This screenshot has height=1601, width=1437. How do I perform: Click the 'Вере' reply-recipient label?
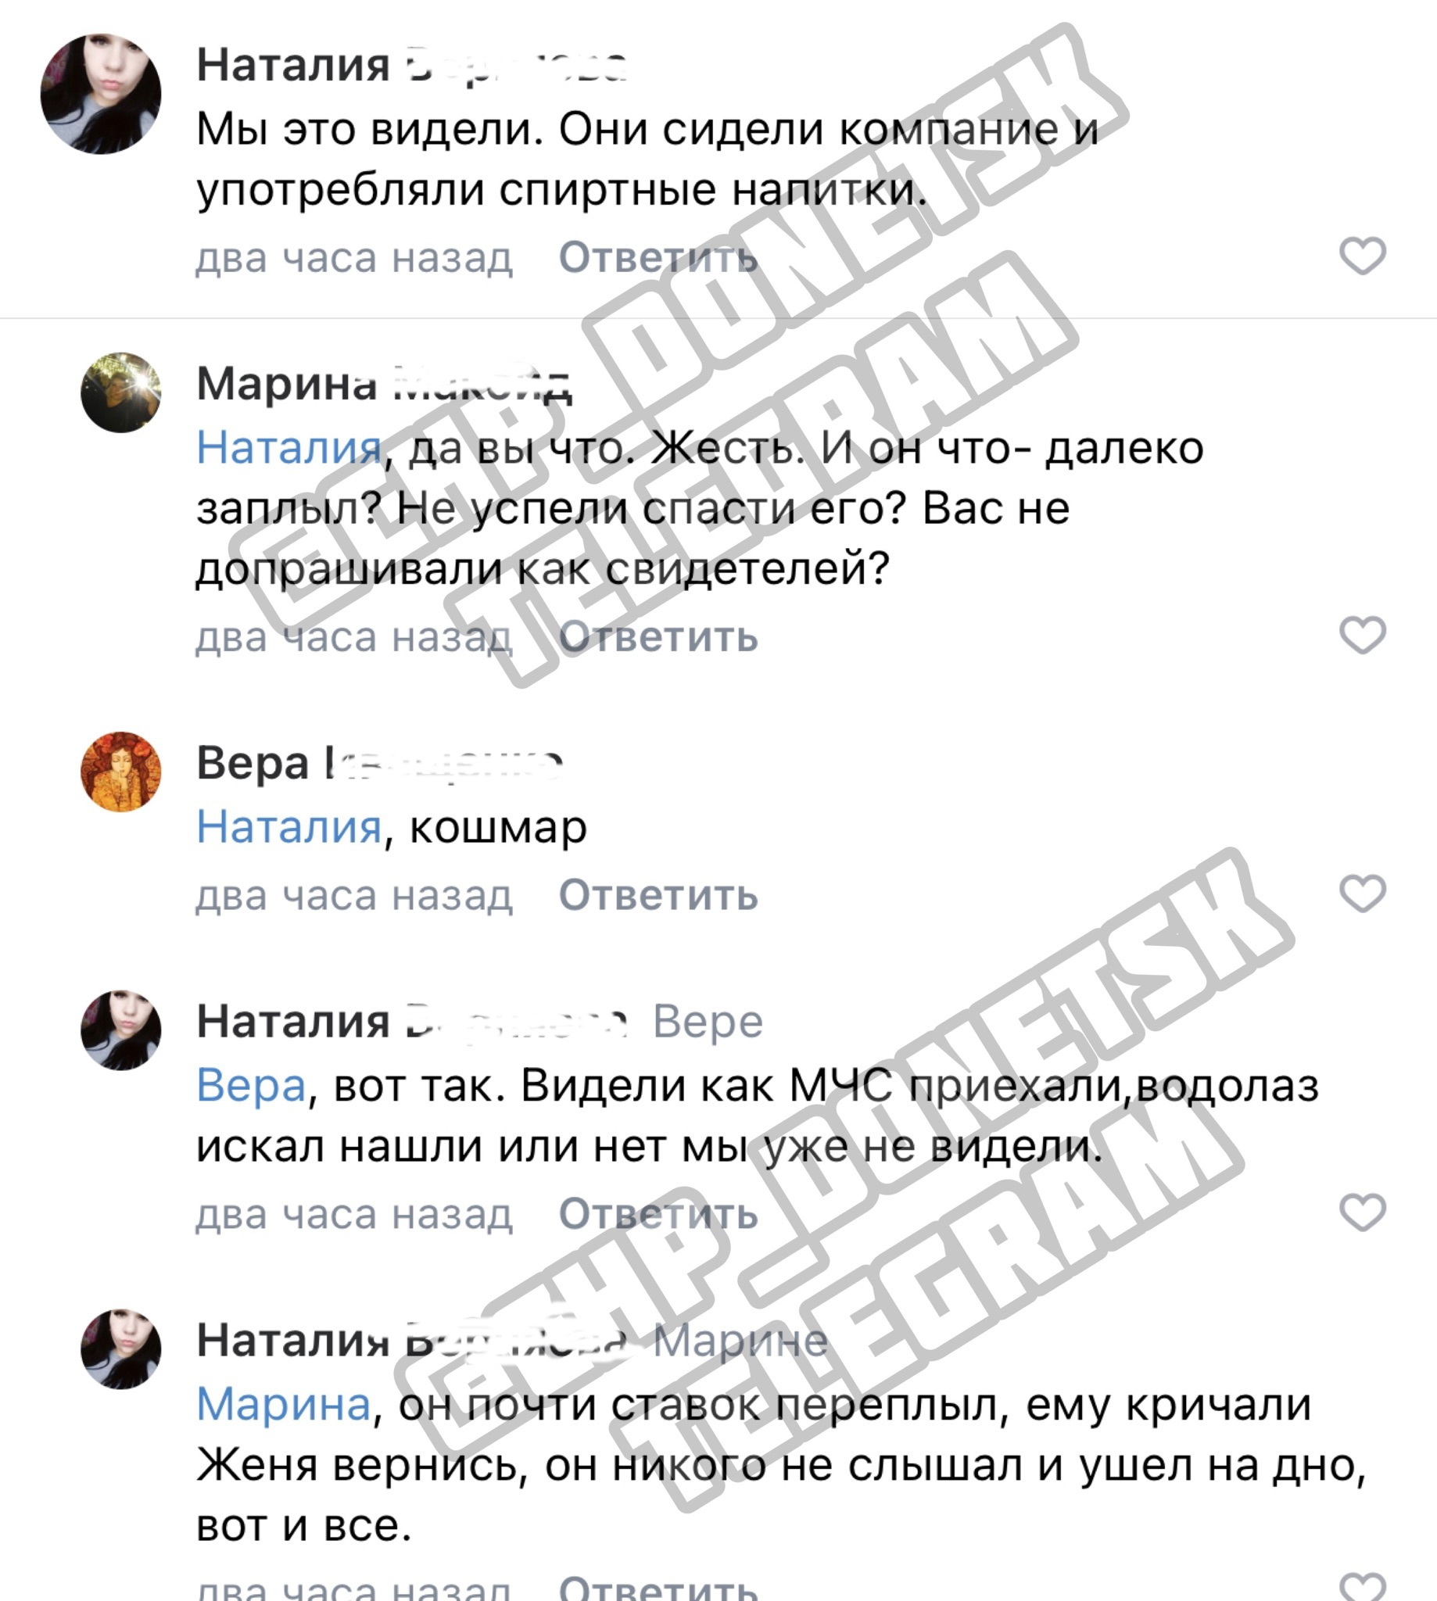coord(708,1022)
